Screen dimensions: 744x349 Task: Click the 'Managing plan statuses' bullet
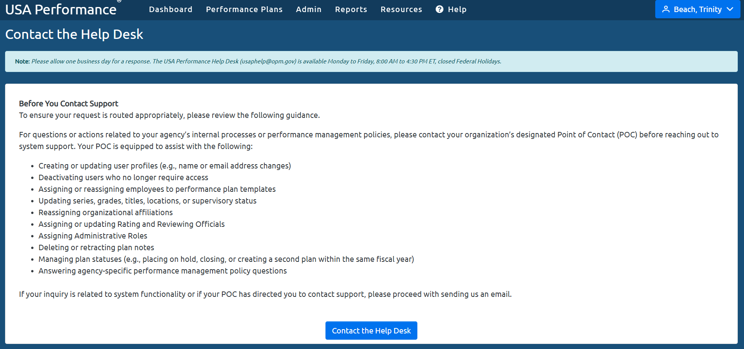(226, 259)
